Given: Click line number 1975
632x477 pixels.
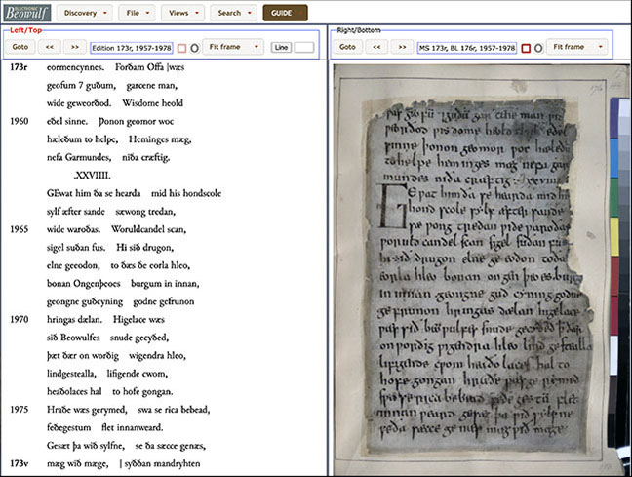Looking at the screenshot, I should click(19, 410).
